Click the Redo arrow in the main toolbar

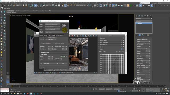(x=5, y=6)
